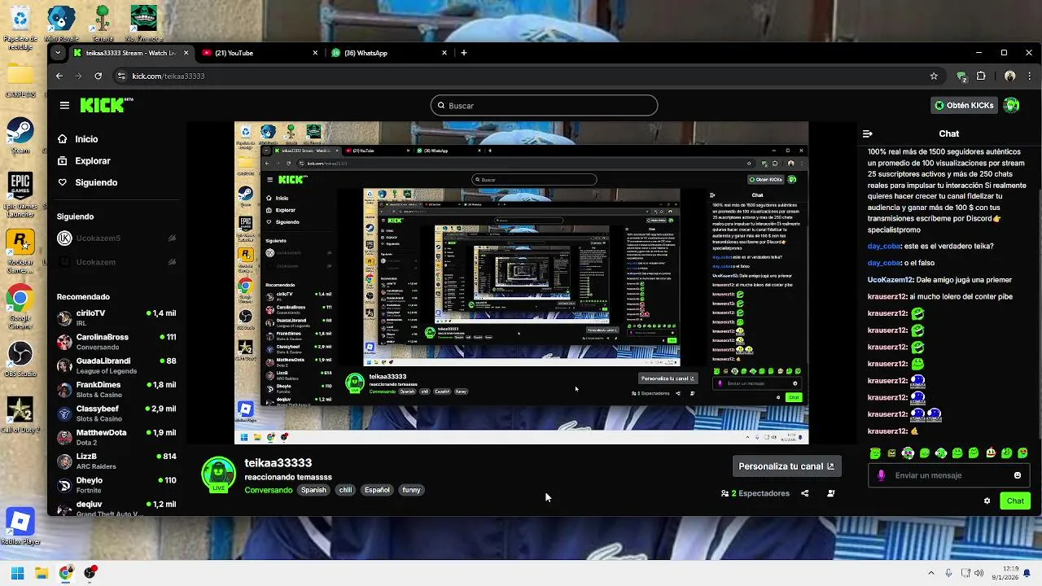Viewport: 1042px width, 586px height.
Task: Open a new browser tab
Action: point(464,53)
